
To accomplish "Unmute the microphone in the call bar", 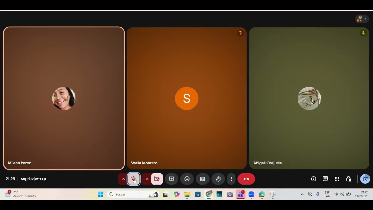I will coord(134,179).
